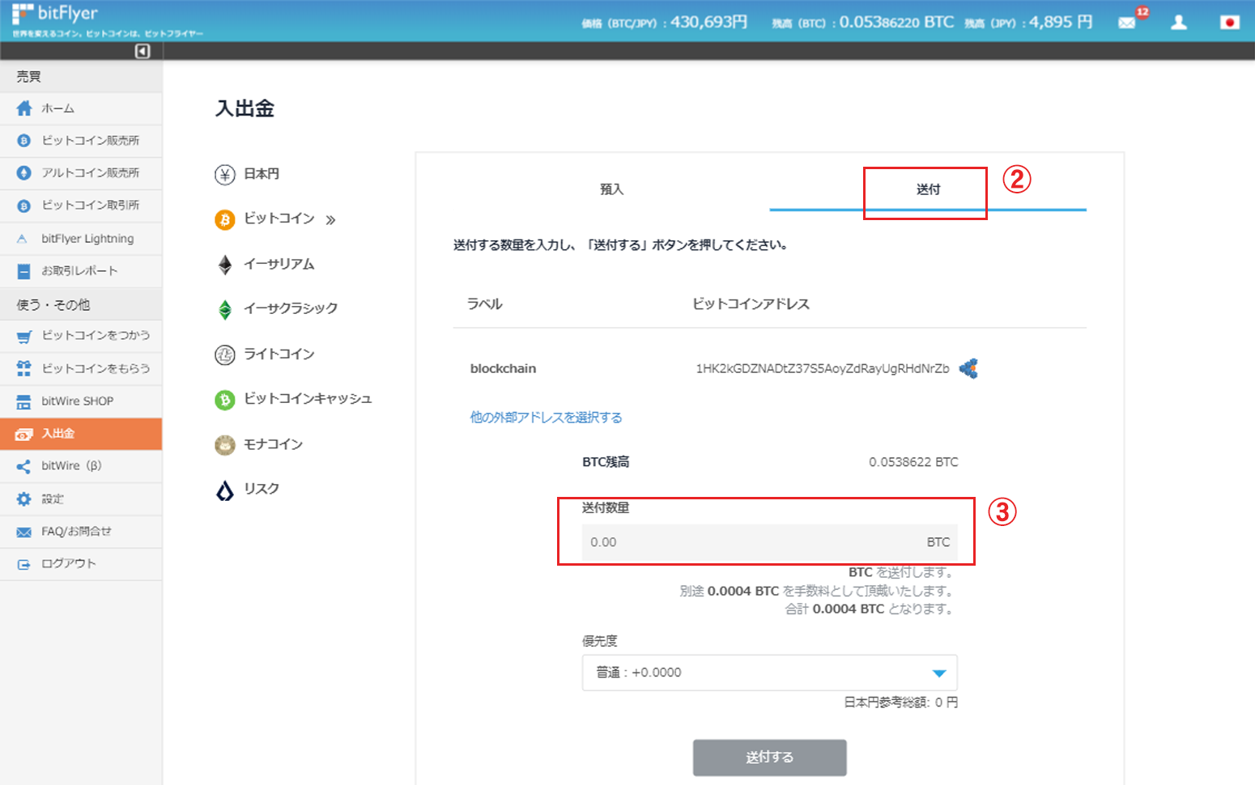1255x785 pixels.
Task: Open the mail inbox icon with badge
Action: [1127, 23]
